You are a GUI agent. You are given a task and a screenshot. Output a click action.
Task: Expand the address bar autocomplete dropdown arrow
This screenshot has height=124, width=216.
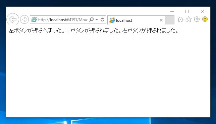tap(97, 20)
